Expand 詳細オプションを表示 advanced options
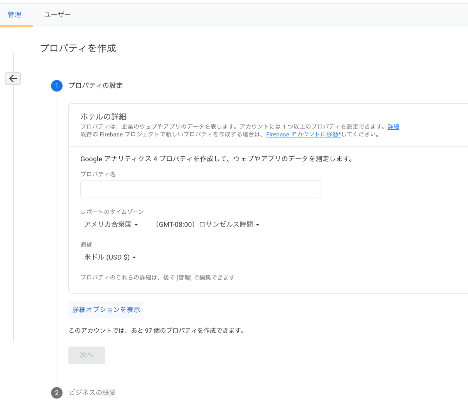468x416 pixels. tap(106, 309)
